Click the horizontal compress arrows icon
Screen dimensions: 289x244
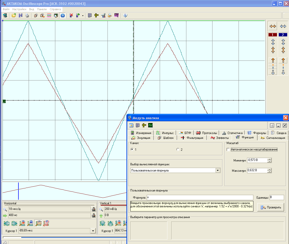coord(273,26)
